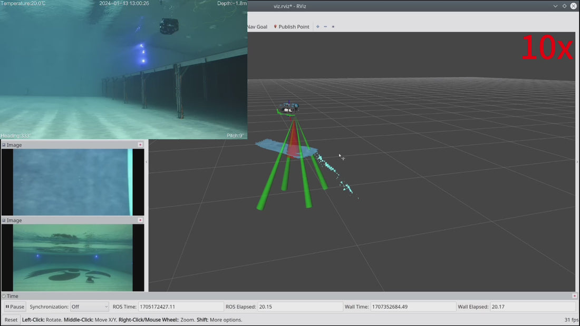The height and width of the screenshot is (326, 580).
Task: Pause the time playback
Action: (15, 307)
